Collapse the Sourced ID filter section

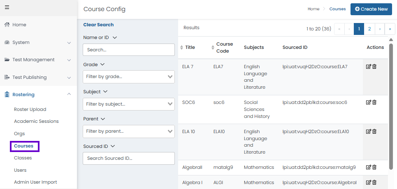113,146
